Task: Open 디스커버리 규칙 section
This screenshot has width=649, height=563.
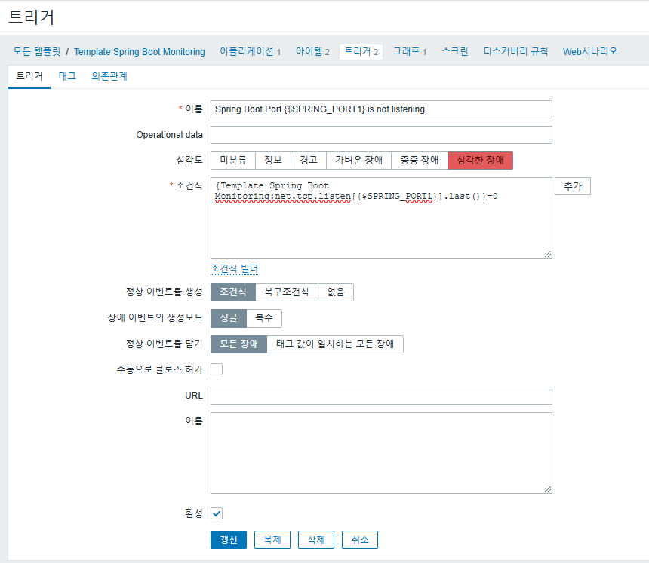Action: [515, 52]
